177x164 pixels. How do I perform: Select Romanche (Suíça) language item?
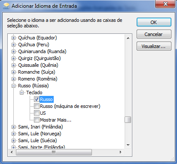(37, 72)
